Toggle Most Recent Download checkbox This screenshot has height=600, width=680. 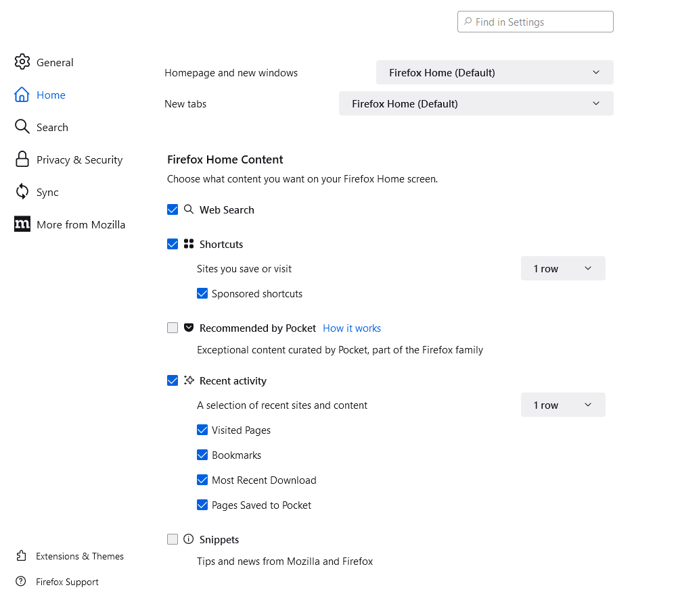coord(202,480)
